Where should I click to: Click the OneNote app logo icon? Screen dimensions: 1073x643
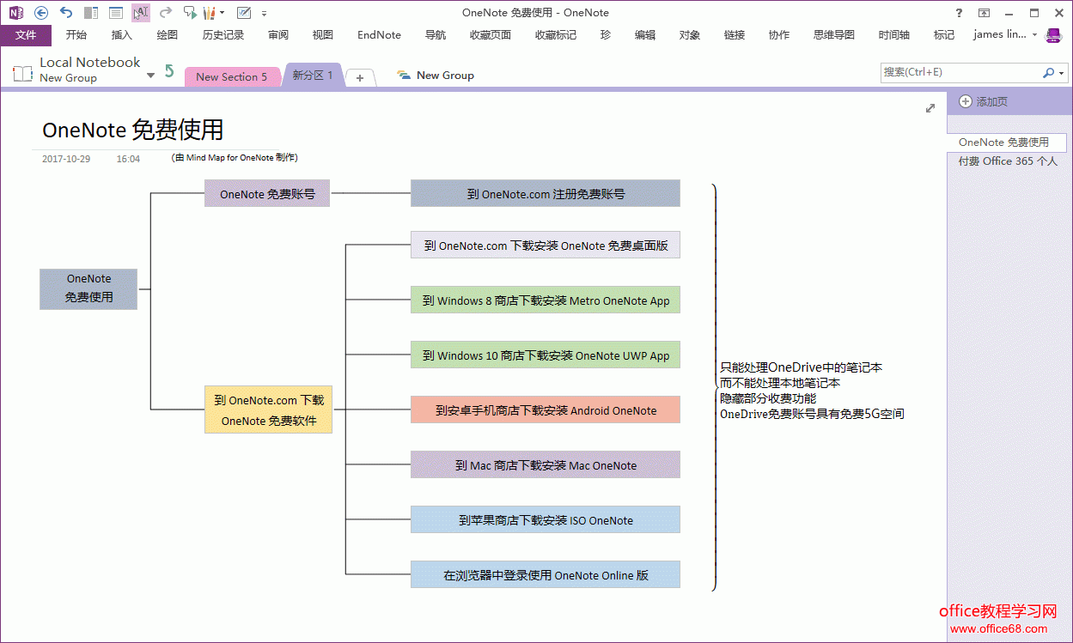[x=15, y=13]
